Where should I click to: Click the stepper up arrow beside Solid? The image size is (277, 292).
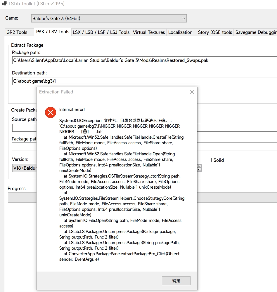199,166
